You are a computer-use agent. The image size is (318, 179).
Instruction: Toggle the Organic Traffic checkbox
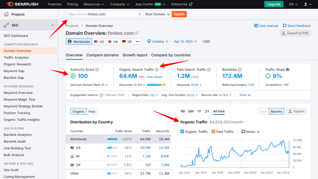182,131
